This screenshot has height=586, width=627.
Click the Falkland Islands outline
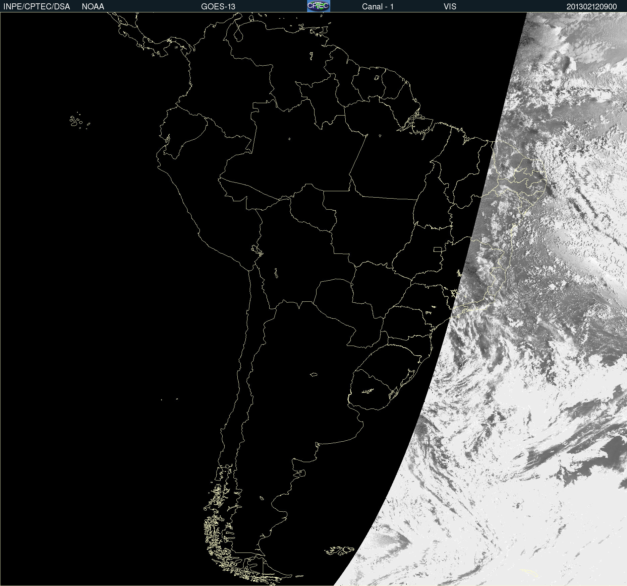339,550
